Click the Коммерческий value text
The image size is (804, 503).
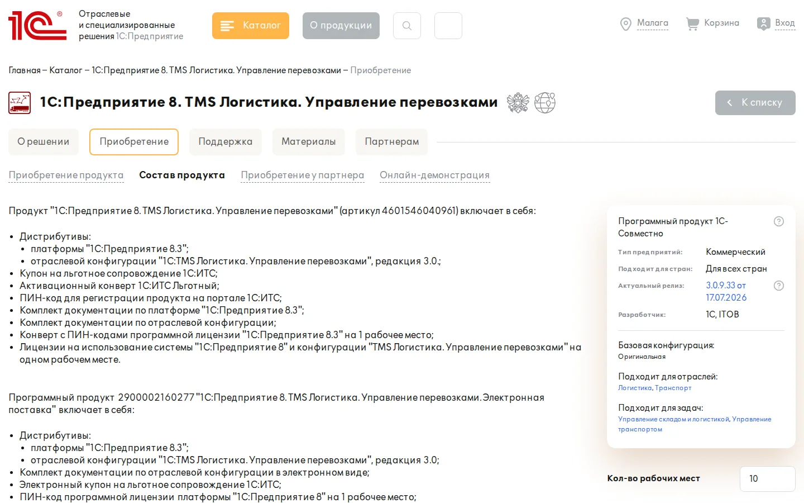[735, 252]
